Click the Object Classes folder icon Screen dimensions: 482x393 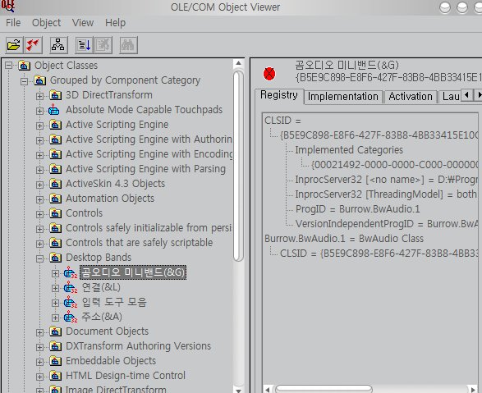(25, 66)
